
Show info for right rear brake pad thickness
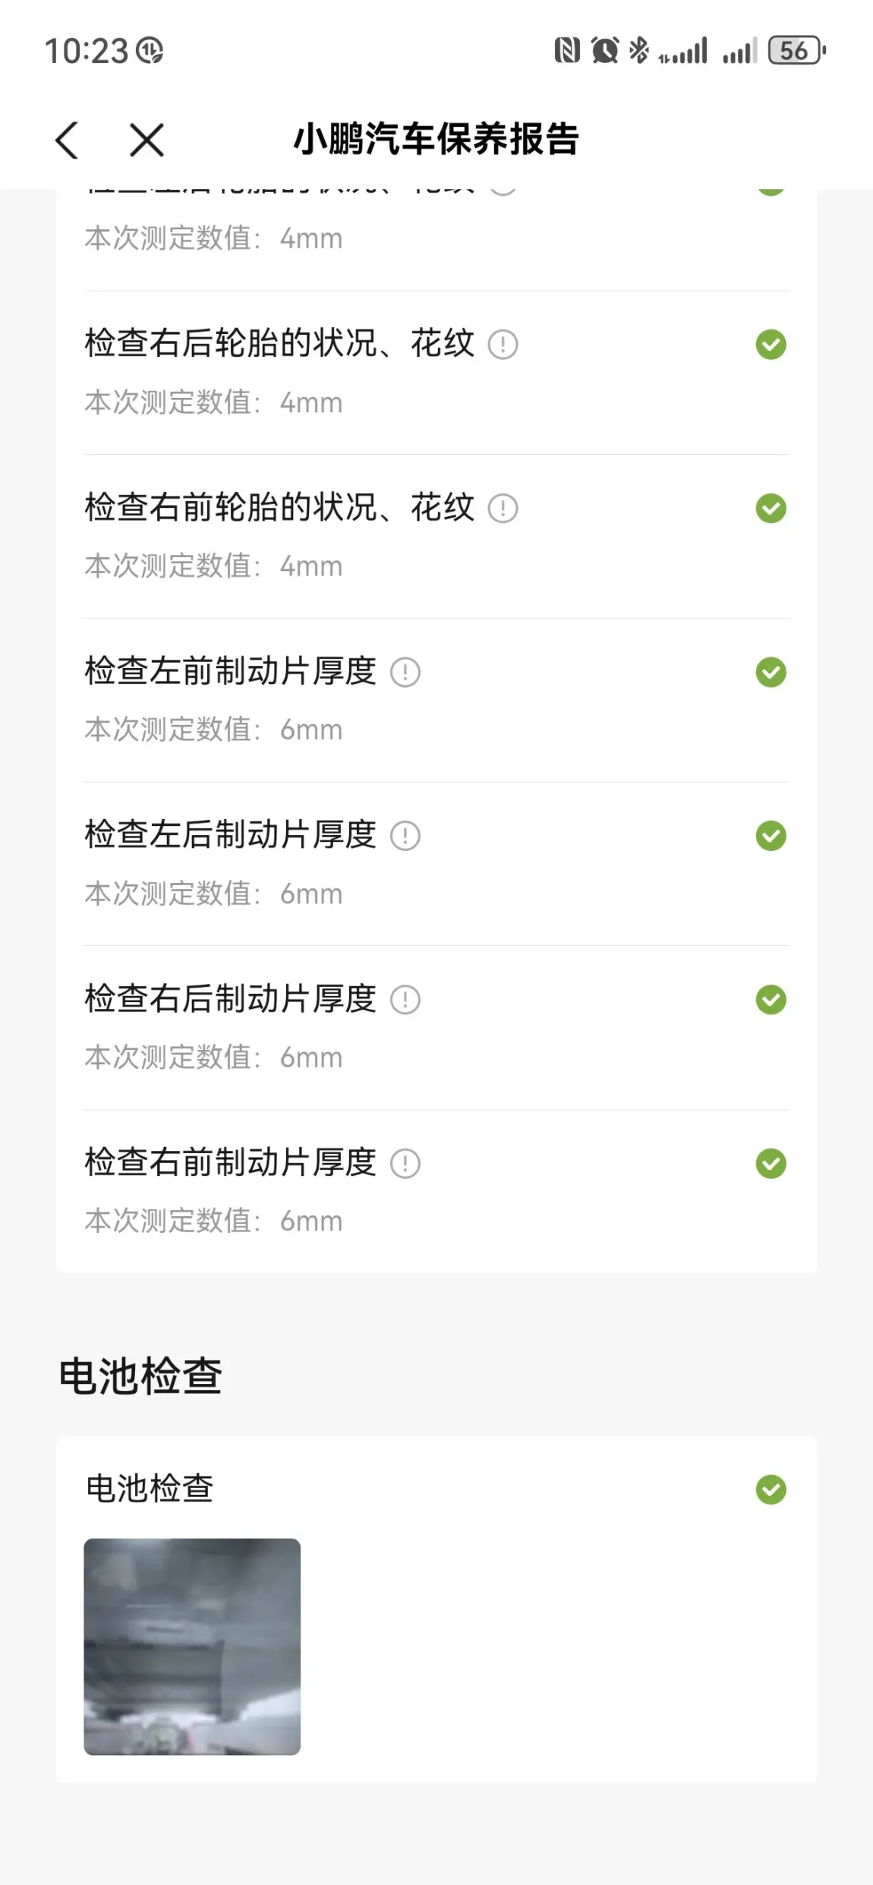[x=405, y=1000]
